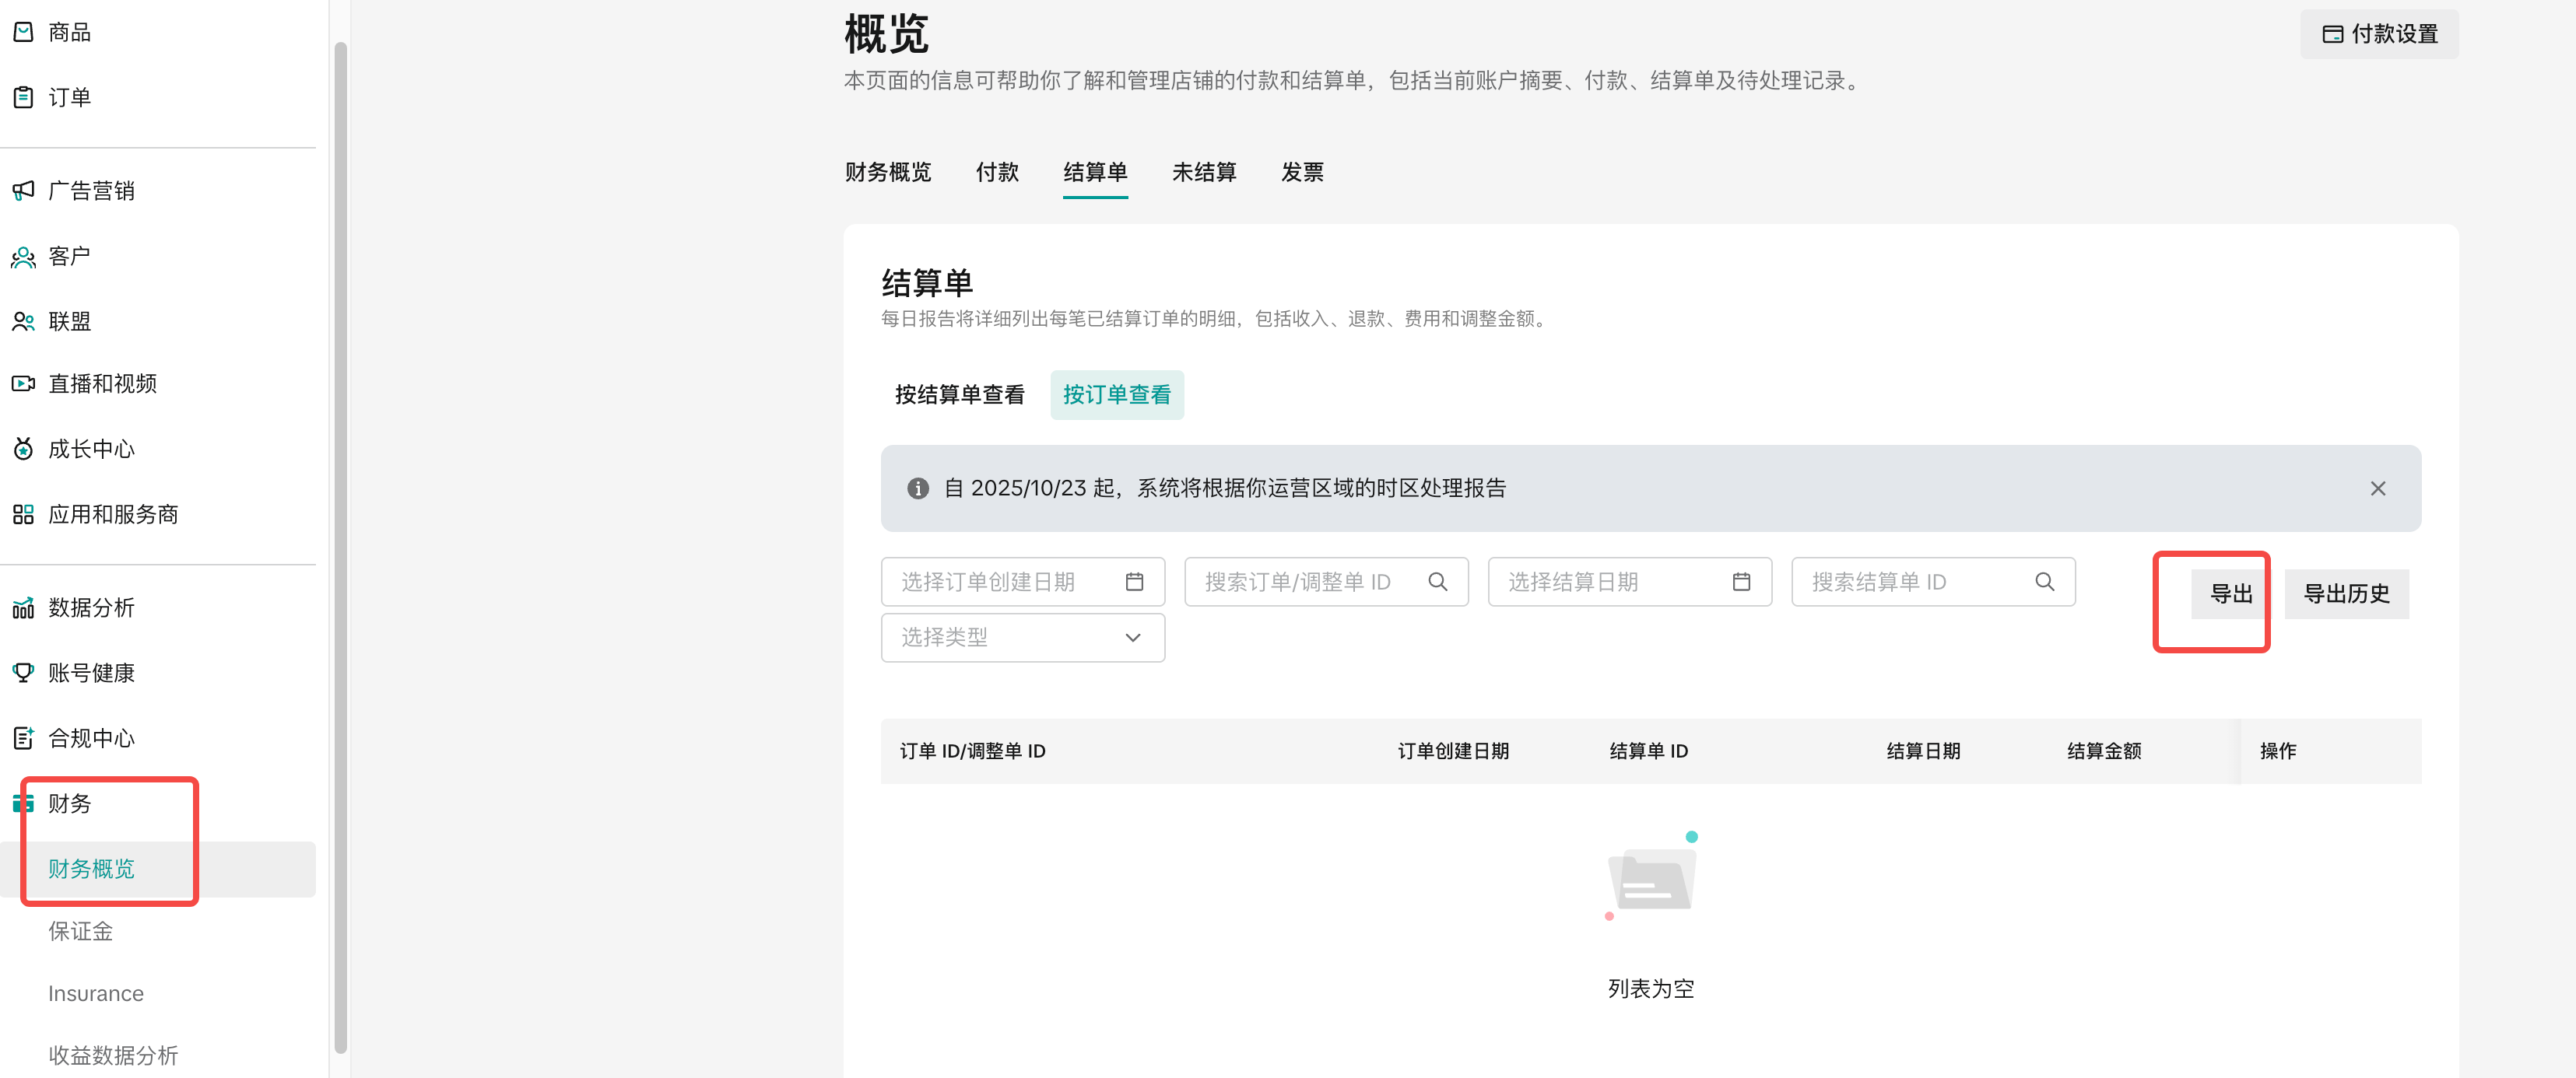Click the 账号健康 trophy icon
The image size is (2576, 1078).
tap(23, 672)
